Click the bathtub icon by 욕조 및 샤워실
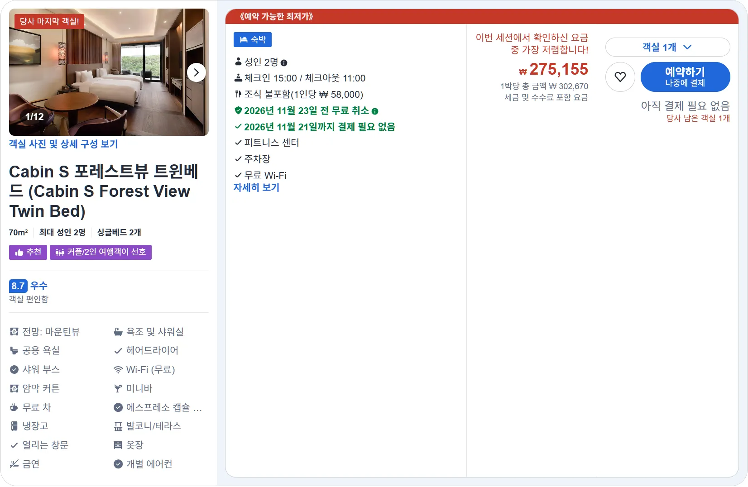The height and width of the screenshot is (487, 748). pos(118,332)
